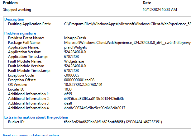Click the 'Package Full Name:' label
The height and width of the screenshot is (136, 191).
click(24, 43)
